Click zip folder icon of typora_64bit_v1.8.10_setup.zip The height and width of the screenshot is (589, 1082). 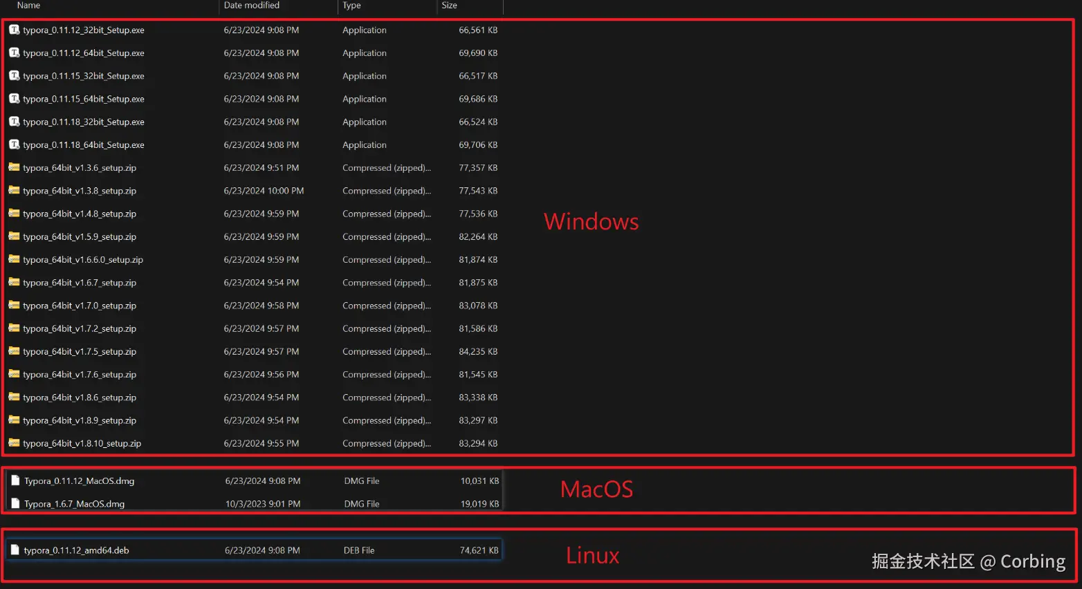pyautogui.click(x=14, y=443)
